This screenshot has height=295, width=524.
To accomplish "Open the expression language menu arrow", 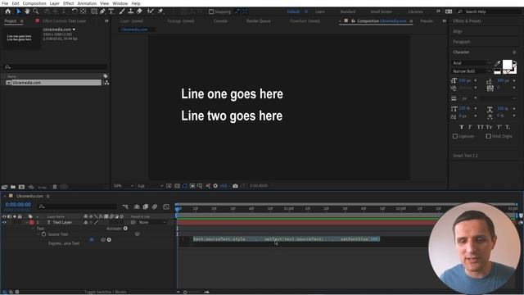I will (x=109, y=239).
